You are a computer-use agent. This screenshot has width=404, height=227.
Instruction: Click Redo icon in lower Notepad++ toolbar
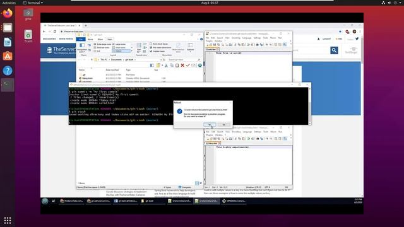tap(252, 139)
